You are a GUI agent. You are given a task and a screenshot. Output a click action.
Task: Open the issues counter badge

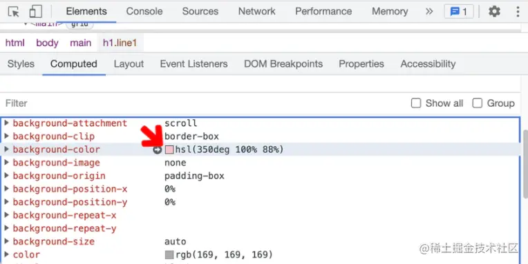tap(459, 12)
